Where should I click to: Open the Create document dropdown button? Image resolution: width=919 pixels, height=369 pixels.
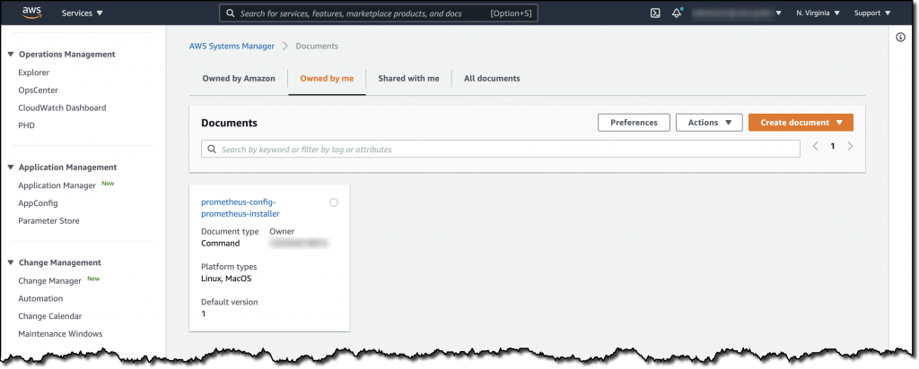click(801, 123)
